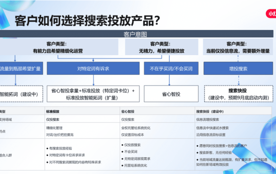Click 仅投搜索 in the 省心智投 column
The image size is (276, 174).
coord(128,119)
